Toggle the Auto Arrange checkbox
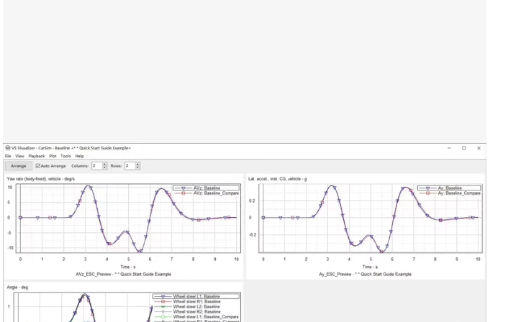Screen dimensions: 526x322 point(38,166)
